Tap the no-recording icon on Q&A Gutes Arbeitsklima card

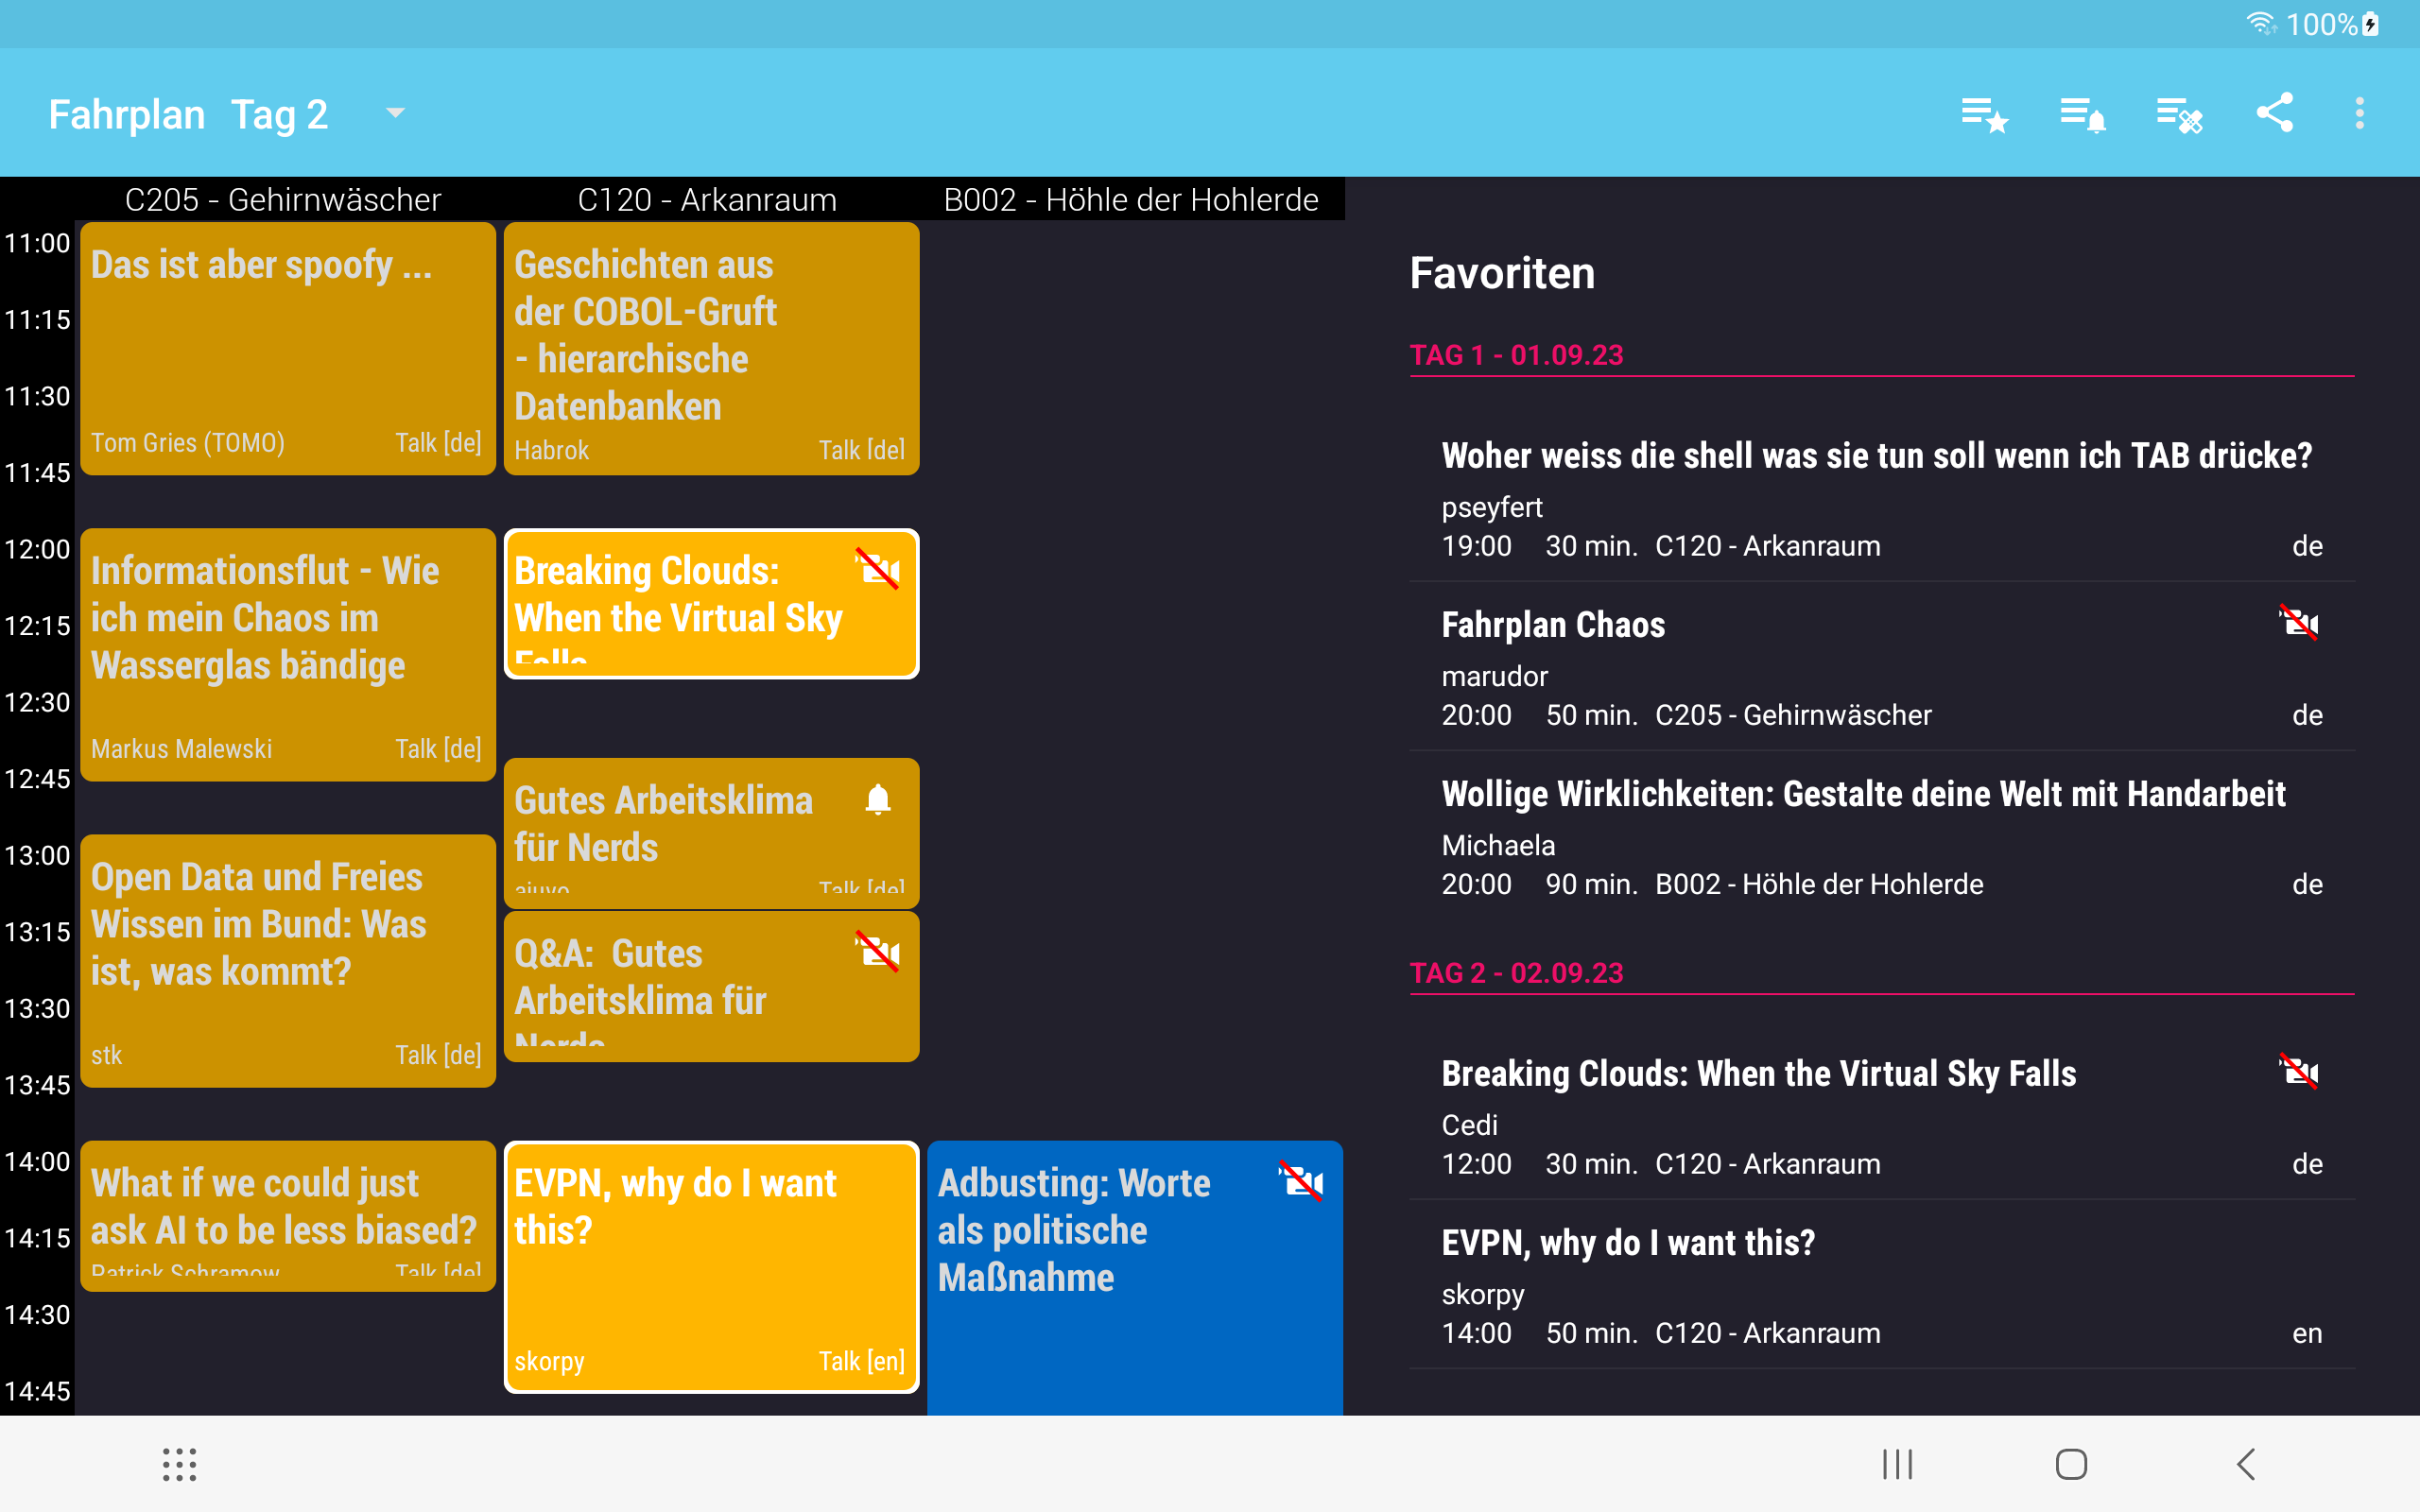coord(878,951)
